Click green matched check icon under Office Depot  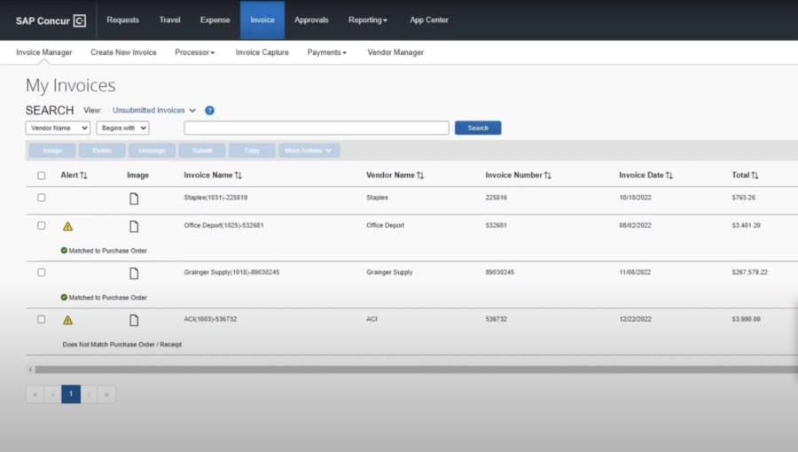64,250
